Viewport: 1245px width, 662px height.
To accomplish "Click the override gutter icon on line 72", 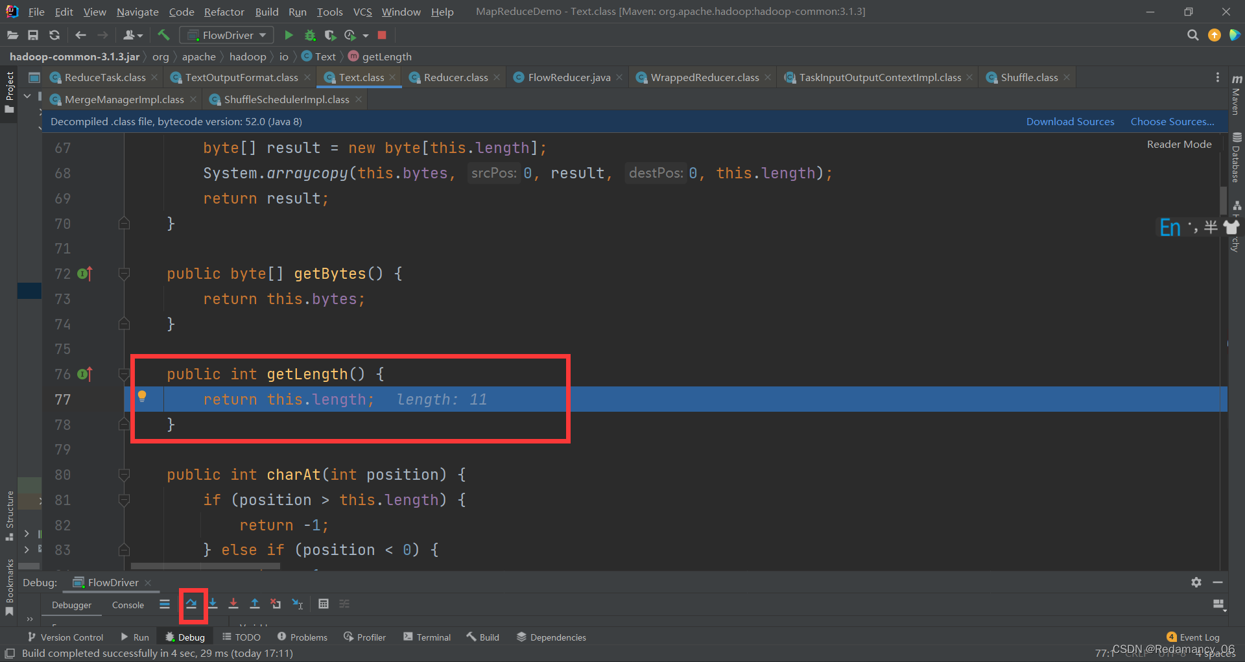I will (85, 274).
